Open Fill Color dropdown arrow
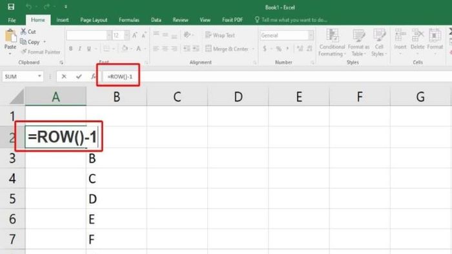Viewport: 452px width, 254px height. (x=131, y=48)
